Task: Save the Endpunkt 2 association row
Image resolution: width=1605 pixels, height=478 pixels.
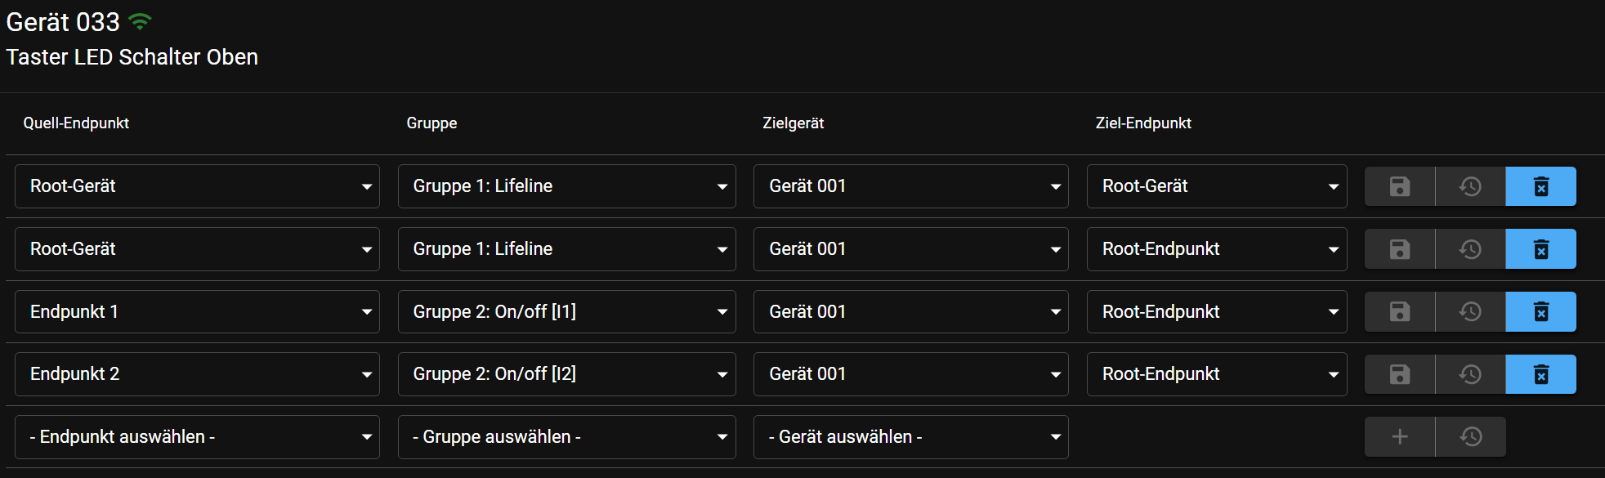Action: pyautogui.click(x=1400, y=374)
